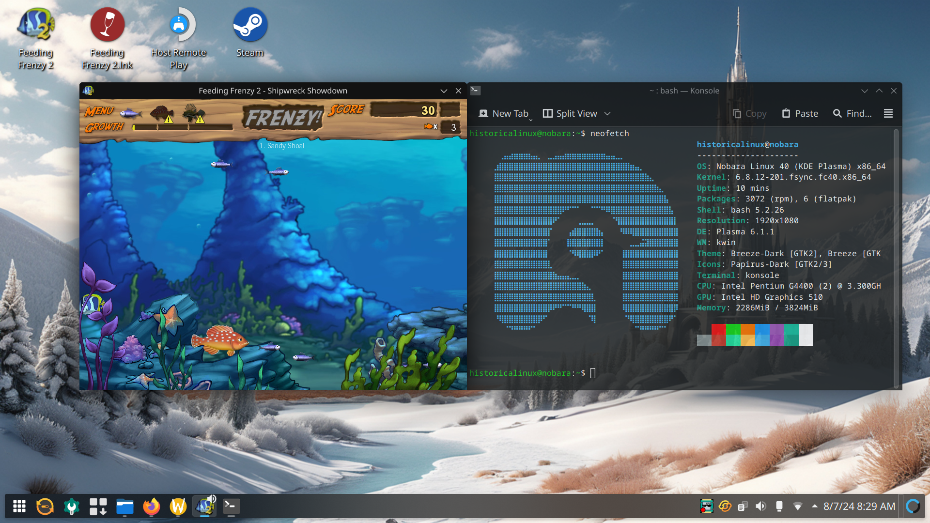Open the orange update tool in taskbar

pyautogui.click(x=45, y=506)
